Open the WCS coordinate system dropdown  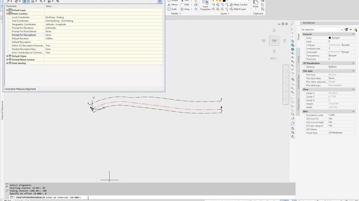(274, 58)
